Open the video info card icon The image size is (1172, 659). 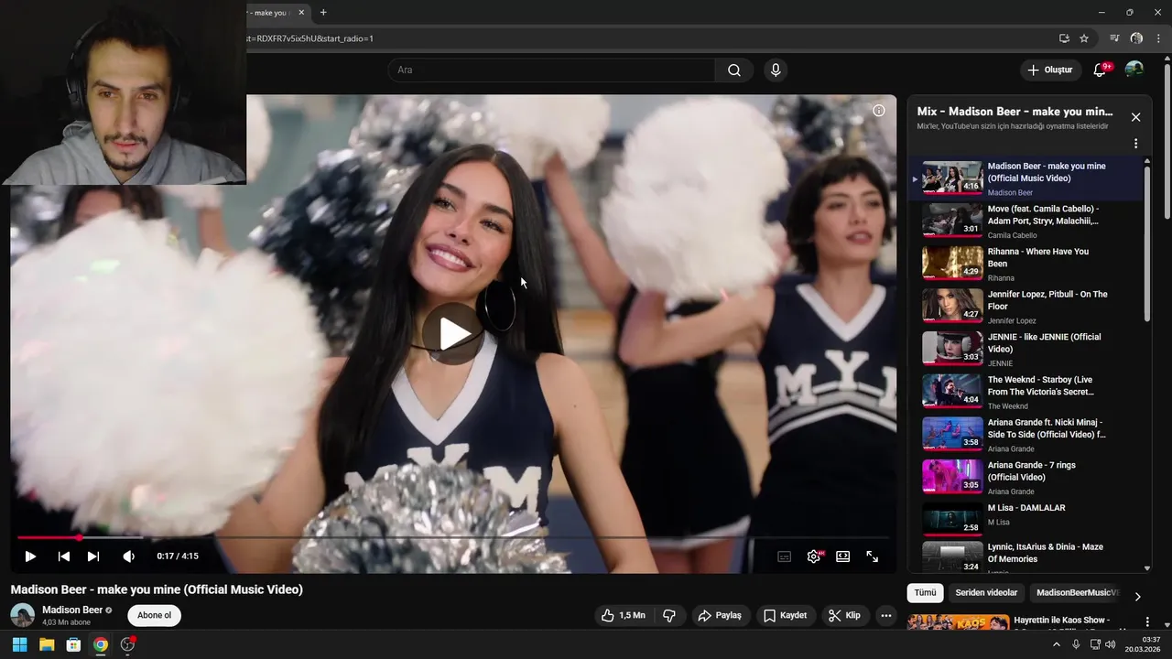(879, 111)
